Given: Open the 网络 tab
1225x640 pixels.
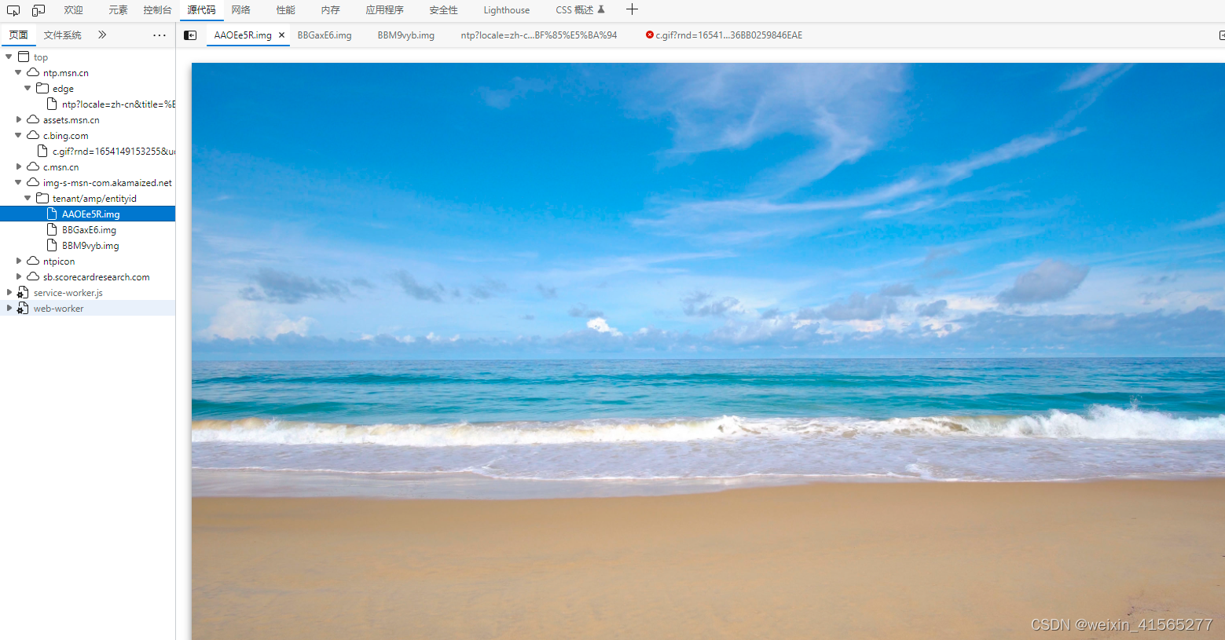Looking at the screenshot, I should [240, 10].
